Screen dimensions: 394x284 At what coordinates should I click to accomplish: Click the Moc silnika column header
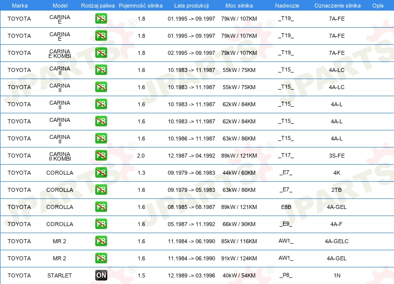coord(239,6)
